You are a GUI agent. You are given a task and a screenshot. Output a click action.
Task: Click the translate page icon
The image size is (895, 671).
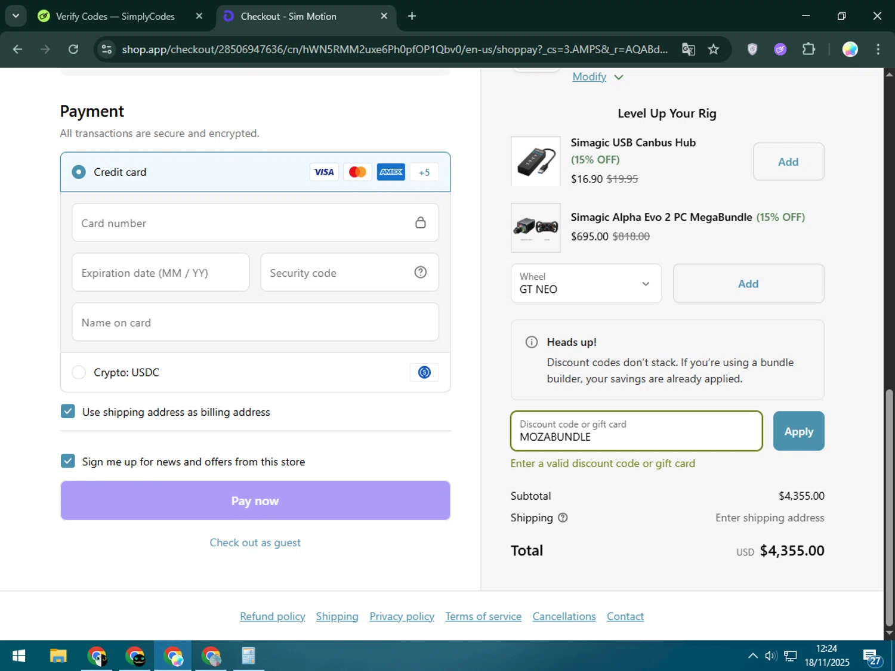tap(689, 49)
